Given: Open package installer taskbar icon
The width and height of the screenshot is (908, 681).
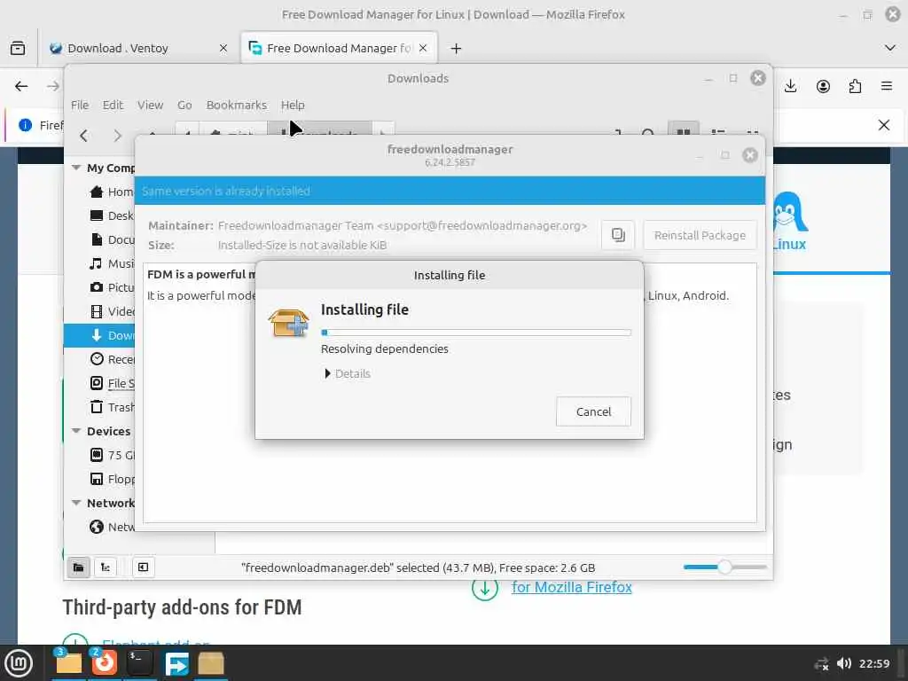Looking at the screenshot, I should click(x=211, y=663).
